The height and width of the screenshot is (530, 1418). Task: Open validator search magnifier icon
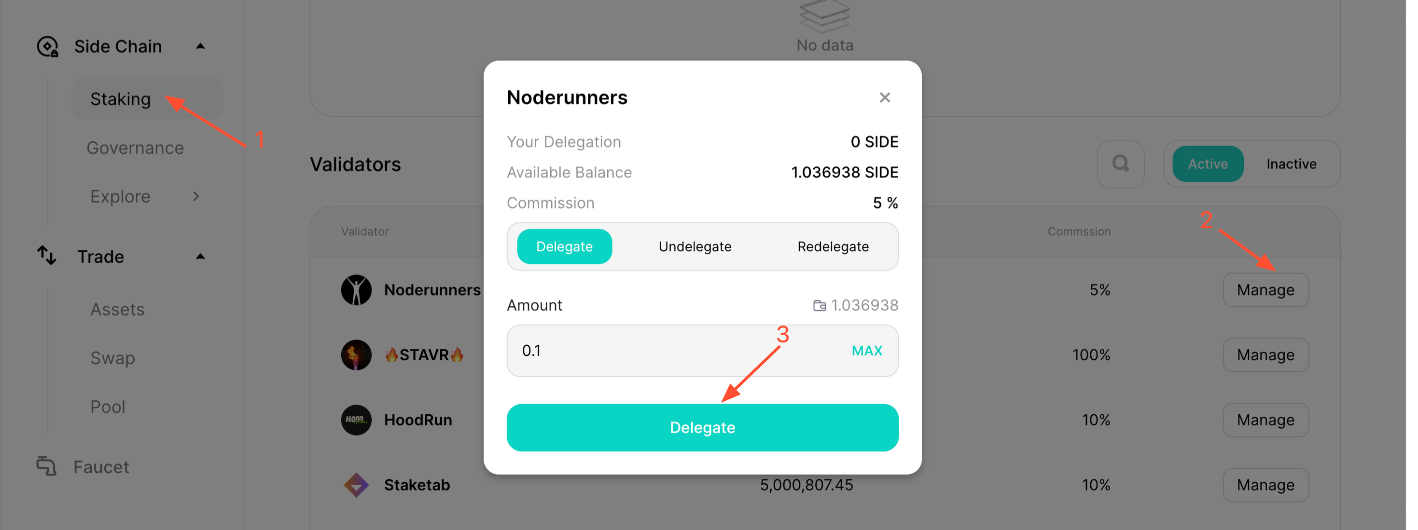[x=1120, y=164]
